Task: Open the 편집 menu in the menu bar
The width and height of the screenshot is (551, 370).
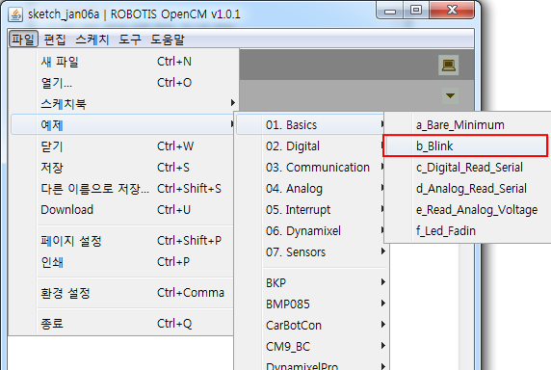Action: (55, 39)
